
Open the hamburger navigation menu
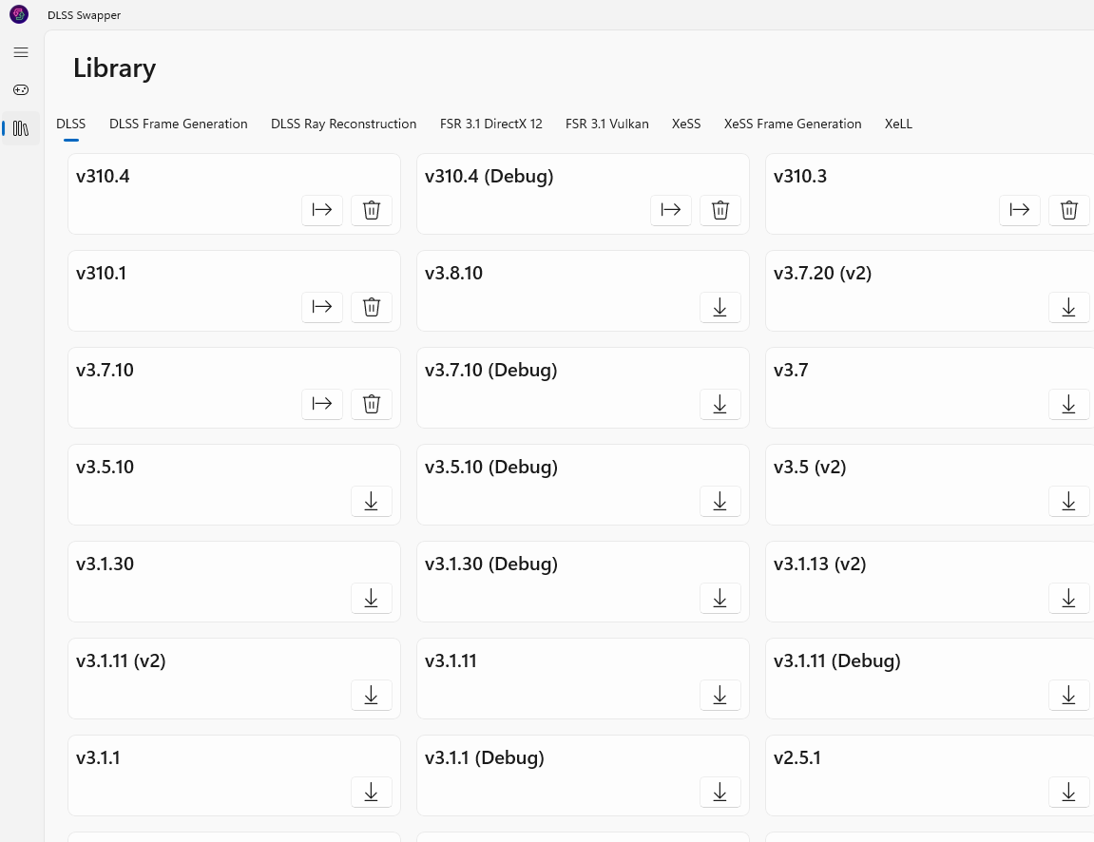(21, 52)
